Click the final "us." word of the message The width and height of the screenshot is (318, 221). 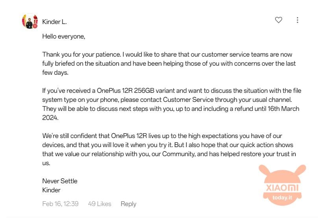[46, 163]
